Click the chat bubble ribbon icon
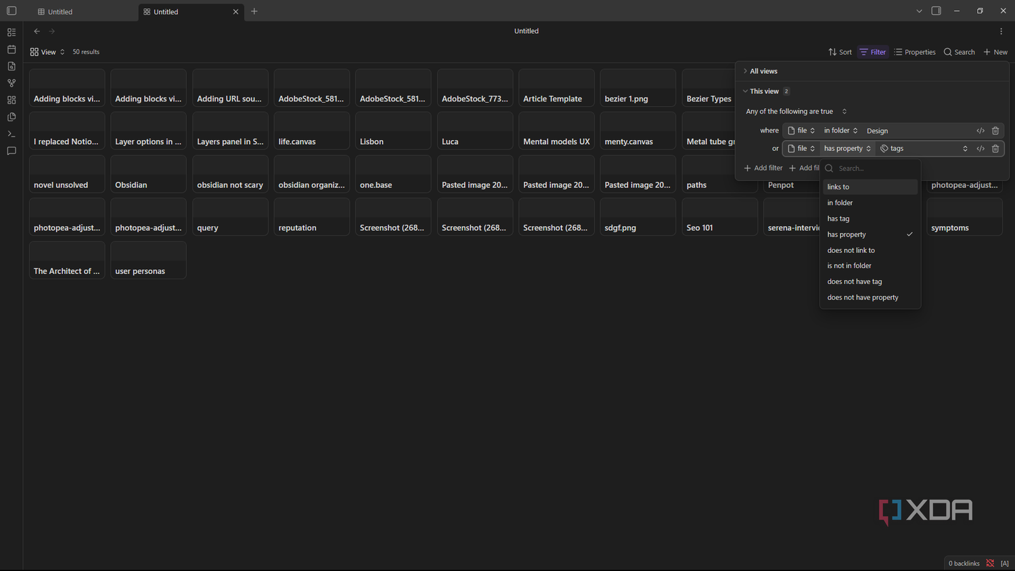Viewport: 1015px width, 571px height. click(12, 151)
